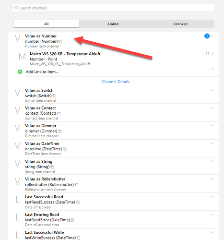Copy the contact (Contact) channel ID
Screen dimensions: 224x240
[x=59, y=113]
